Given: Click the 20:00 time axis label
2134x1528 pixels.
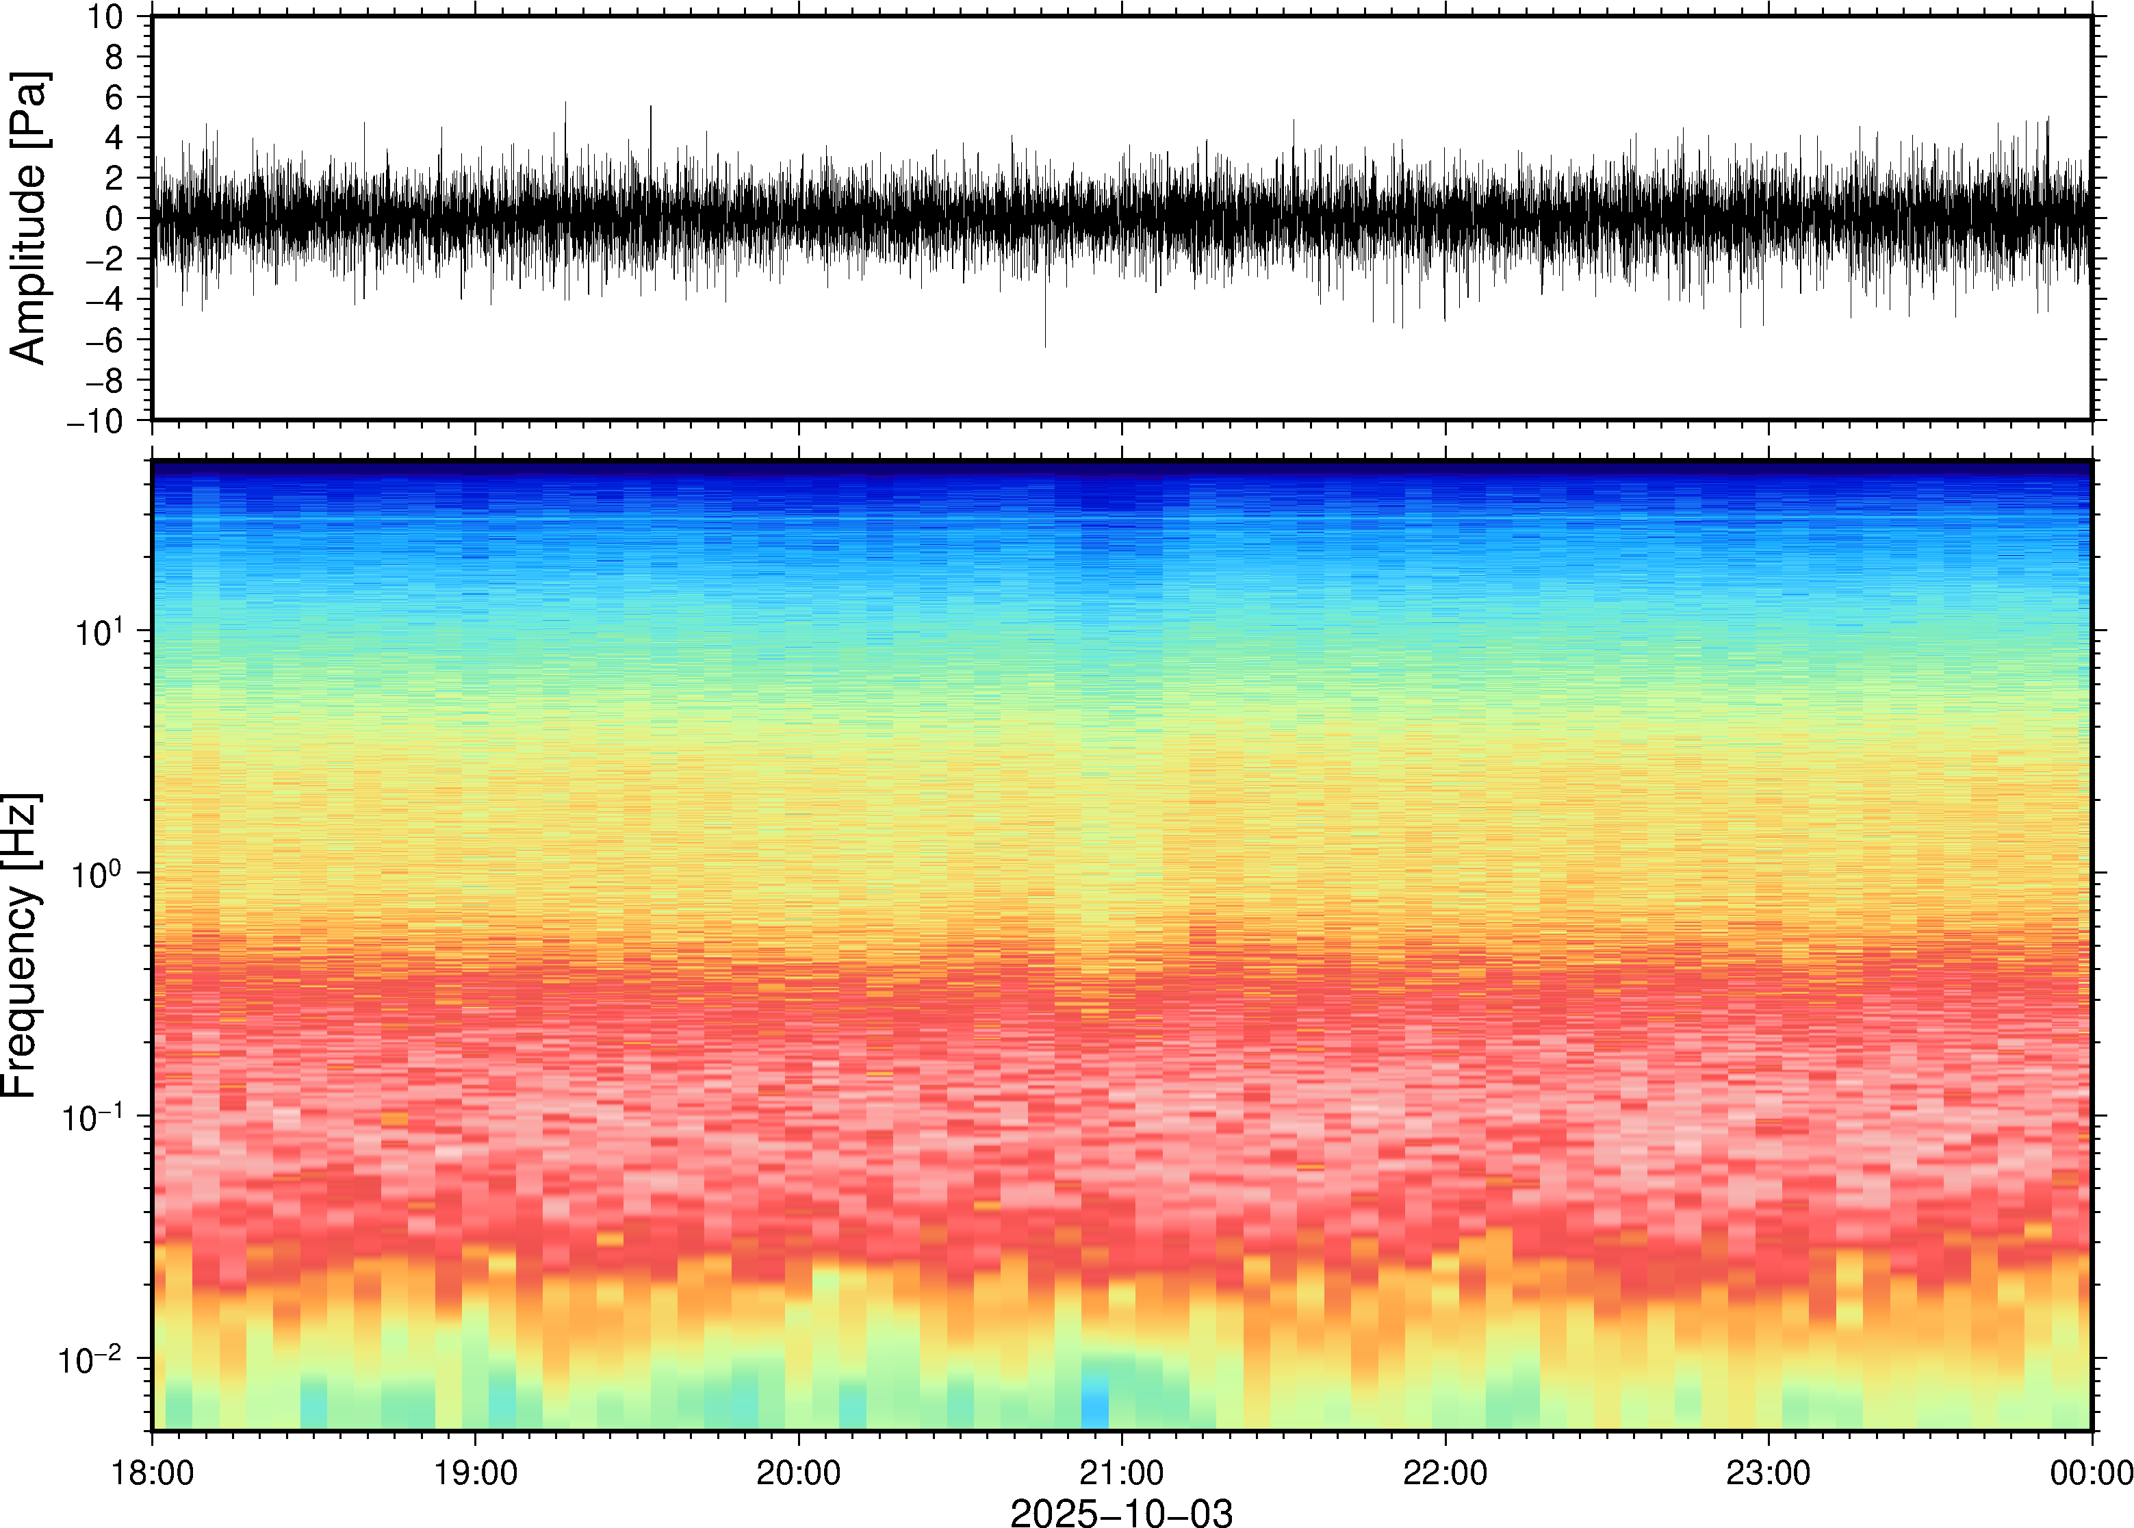Looking at the screenshot, I should click(799, 1473).
